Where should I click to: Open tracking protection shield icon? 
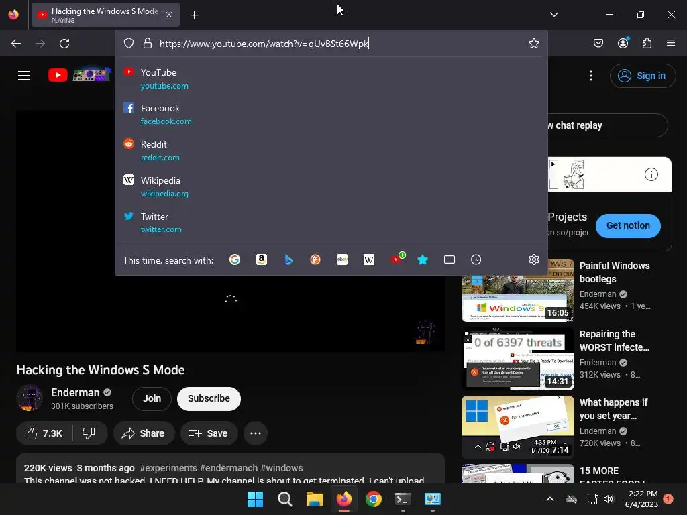[128, 44]
